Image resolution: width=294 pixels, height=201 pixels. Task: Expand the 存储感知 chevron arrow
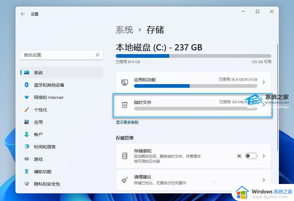[264, 156]
